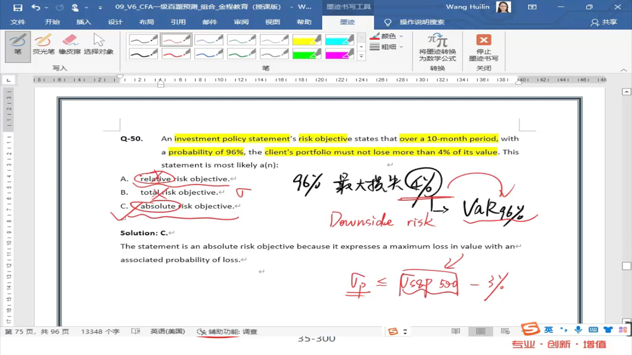Choose the 选择对象 select objects tool
Viewport: 632px width, 355px height.
[99, 45]
